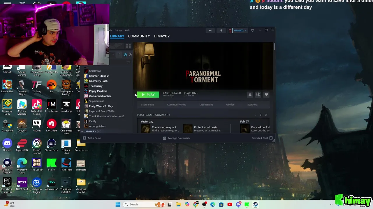
Task: Open Riot Client desktop shortcut
Action: [51, 126]
